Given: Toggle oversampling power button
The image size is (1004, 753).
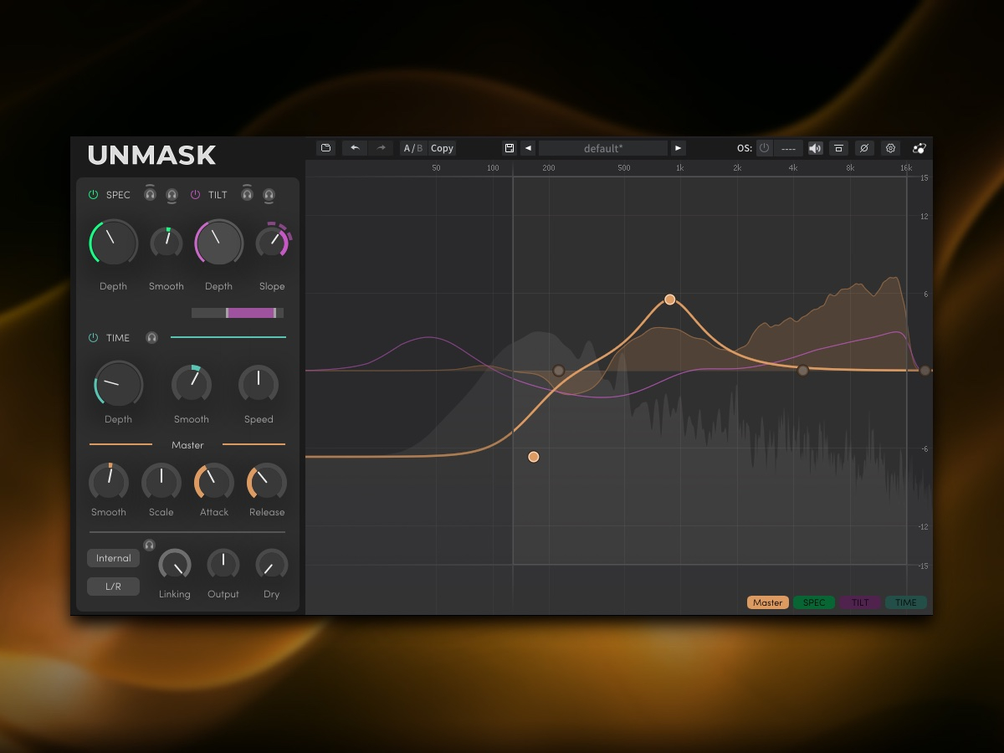Looking at the screenshot, I should tap(764, 148).
